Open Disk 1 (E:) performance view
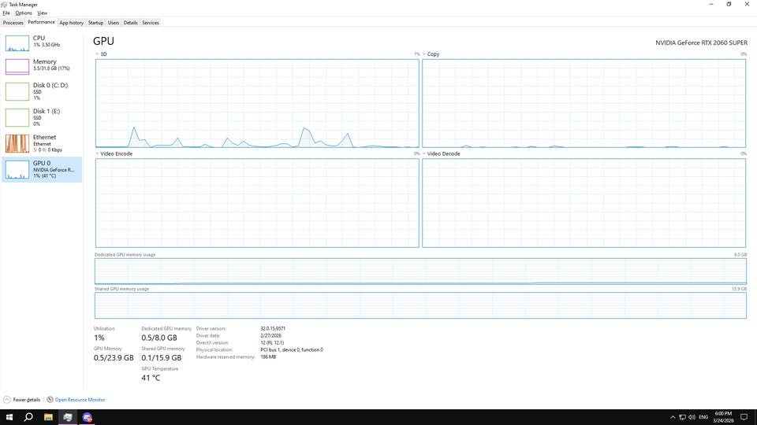 pyautogui.click(x=42, y=117)
